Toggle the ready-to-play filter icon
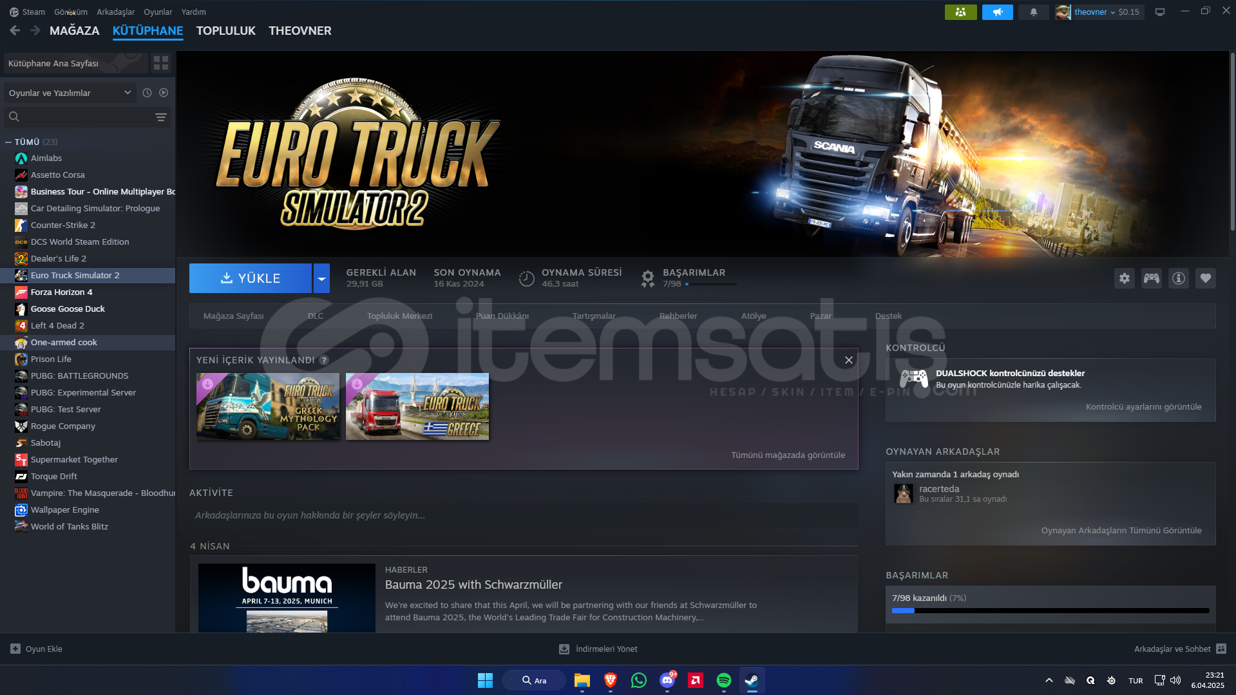The width and height of the screenshot is (1236, 695). [x=164, y=93]
